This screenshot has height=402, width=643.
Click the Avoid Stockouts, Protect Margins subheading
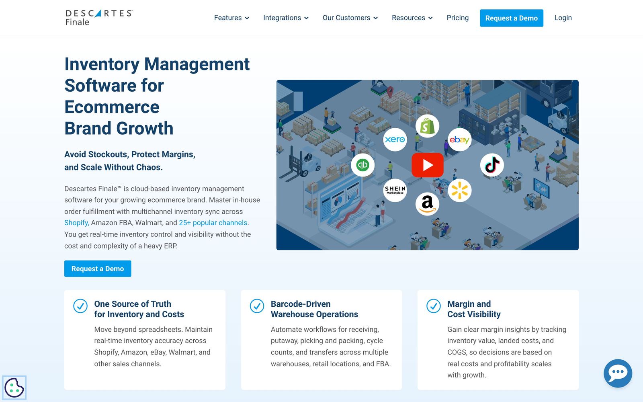pyautogui.click(x=130, y=161)
